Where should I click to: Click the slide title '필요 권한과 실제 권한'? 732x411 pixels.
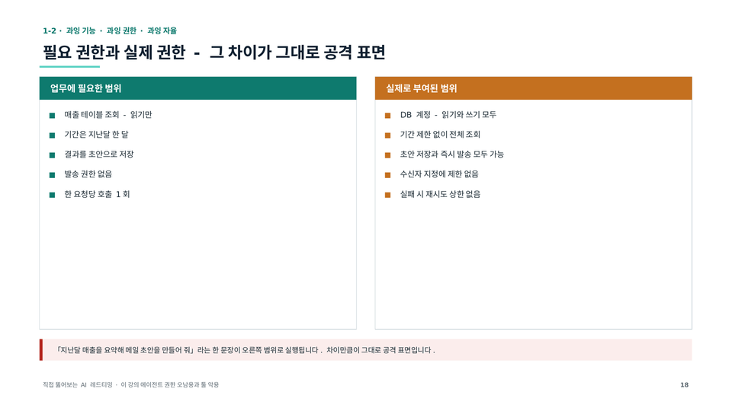click(114, 53)
